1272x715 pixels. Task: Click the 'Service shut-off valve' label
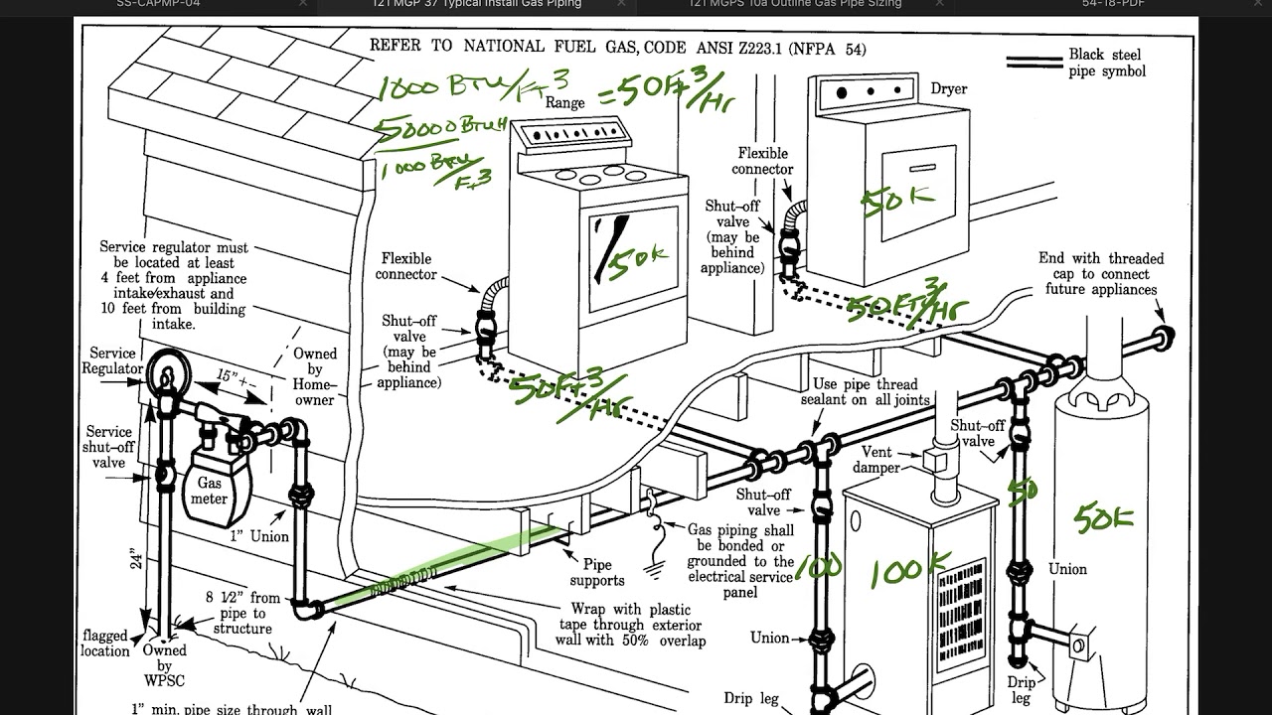(109, 447)
